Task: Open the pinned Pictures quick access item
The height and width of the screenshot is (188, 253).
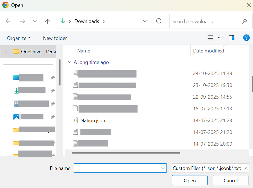Action: click(x=28, y=117)
